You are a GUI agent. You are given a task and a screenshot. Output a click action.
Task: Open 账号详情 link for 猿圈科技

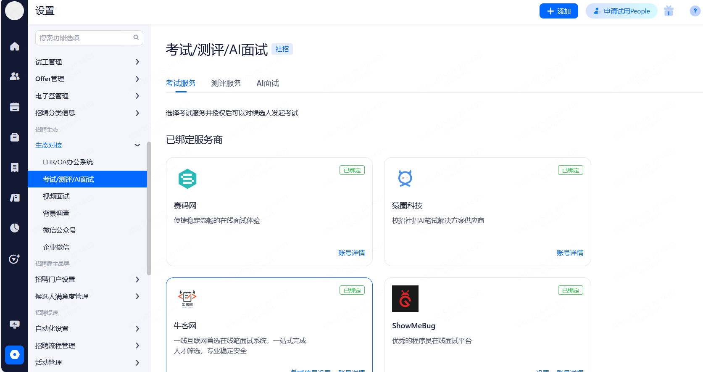click(x=570, y=253)
